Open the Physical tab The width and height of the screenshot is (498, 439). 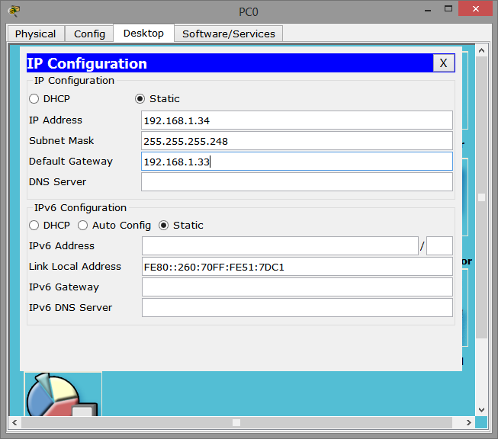click(36, 34)
